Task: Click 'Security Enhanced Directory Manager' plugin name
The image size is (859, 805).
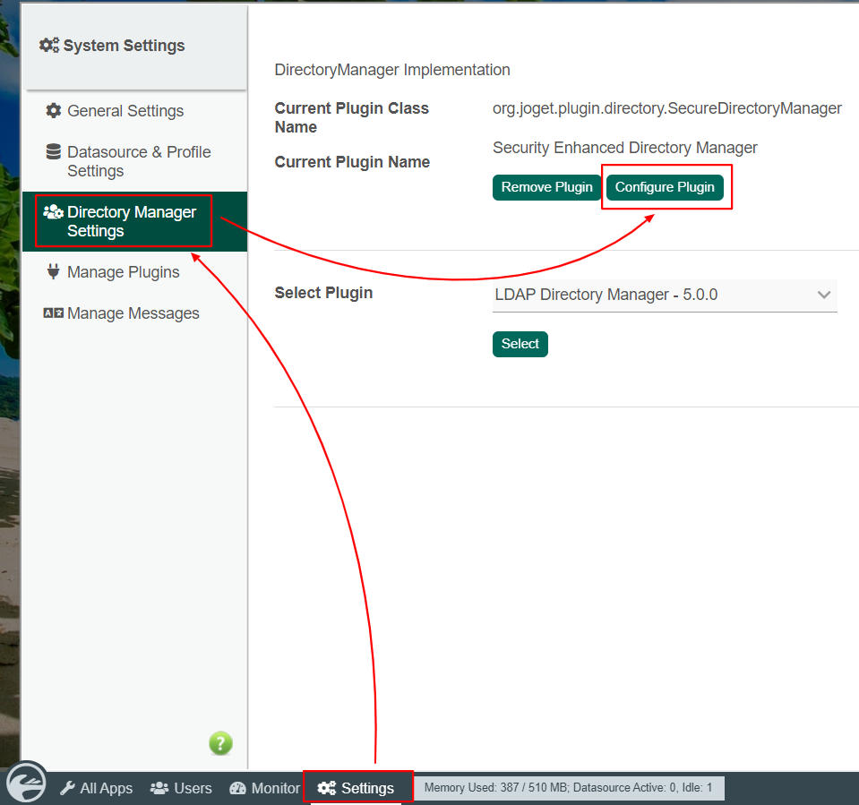Action: (624, 148)
